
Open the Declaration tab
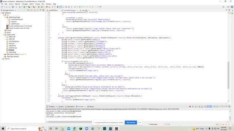pos(70,107)
